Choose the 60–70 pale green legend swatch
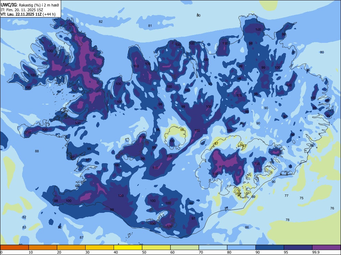Image resolution: width=341 pixels, height=255 pixels. tap(184, 248)
